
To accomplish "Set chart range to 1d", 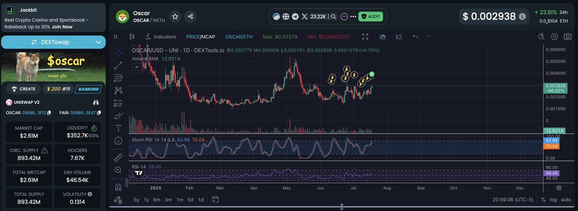I will (201, 199).
